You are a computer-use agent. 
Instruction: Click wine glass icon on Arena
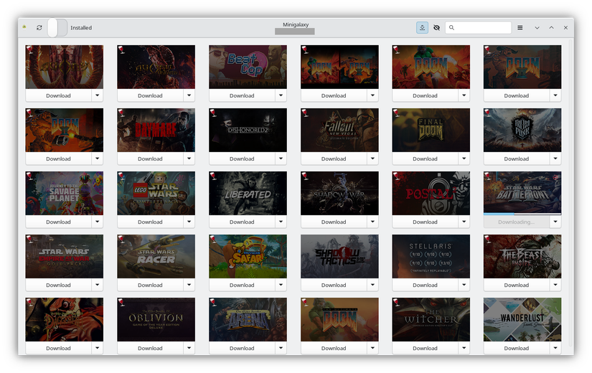(x=213, y=302)
